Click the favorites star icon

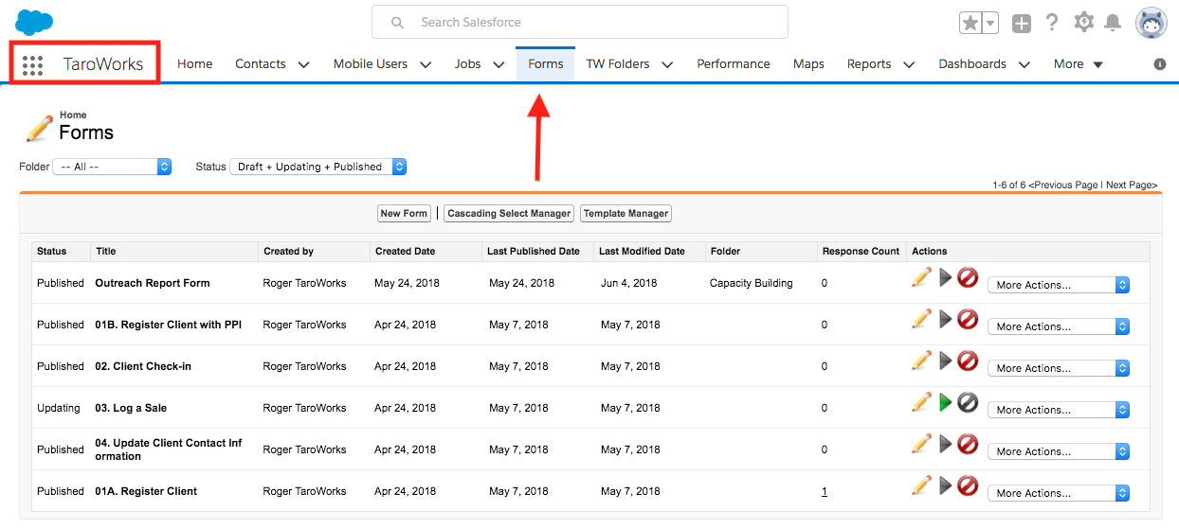(x=970, y=24)
